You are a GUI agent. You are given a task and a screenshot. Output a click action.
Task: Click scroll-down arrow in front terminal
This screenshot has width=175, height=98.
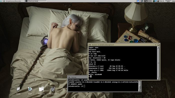click(x=158, y=78)
